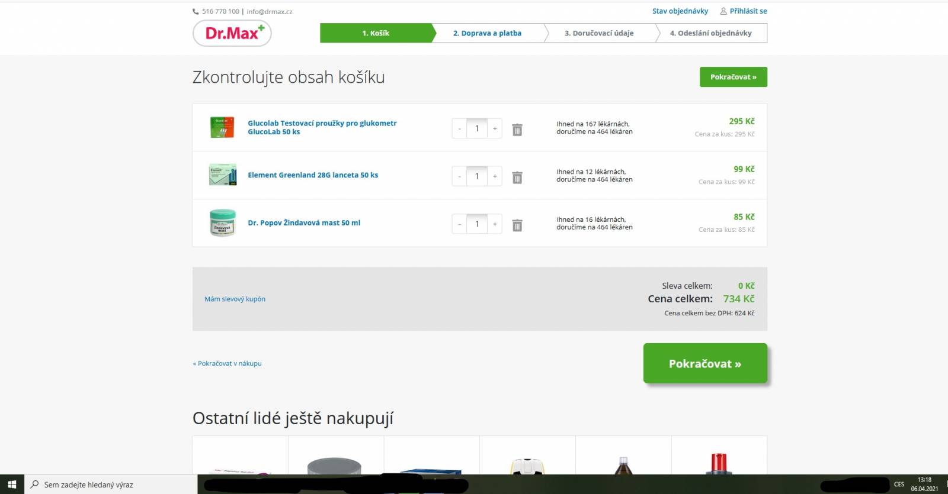948x494 pixels.
Task: Click info@drmax.cz email link
Action: pos(270,11)
